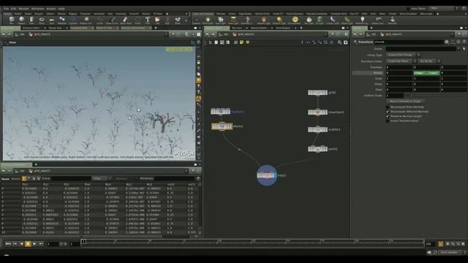
Task: Select the Caustic Light shelf tool
Action: click(x=333, y=20)
